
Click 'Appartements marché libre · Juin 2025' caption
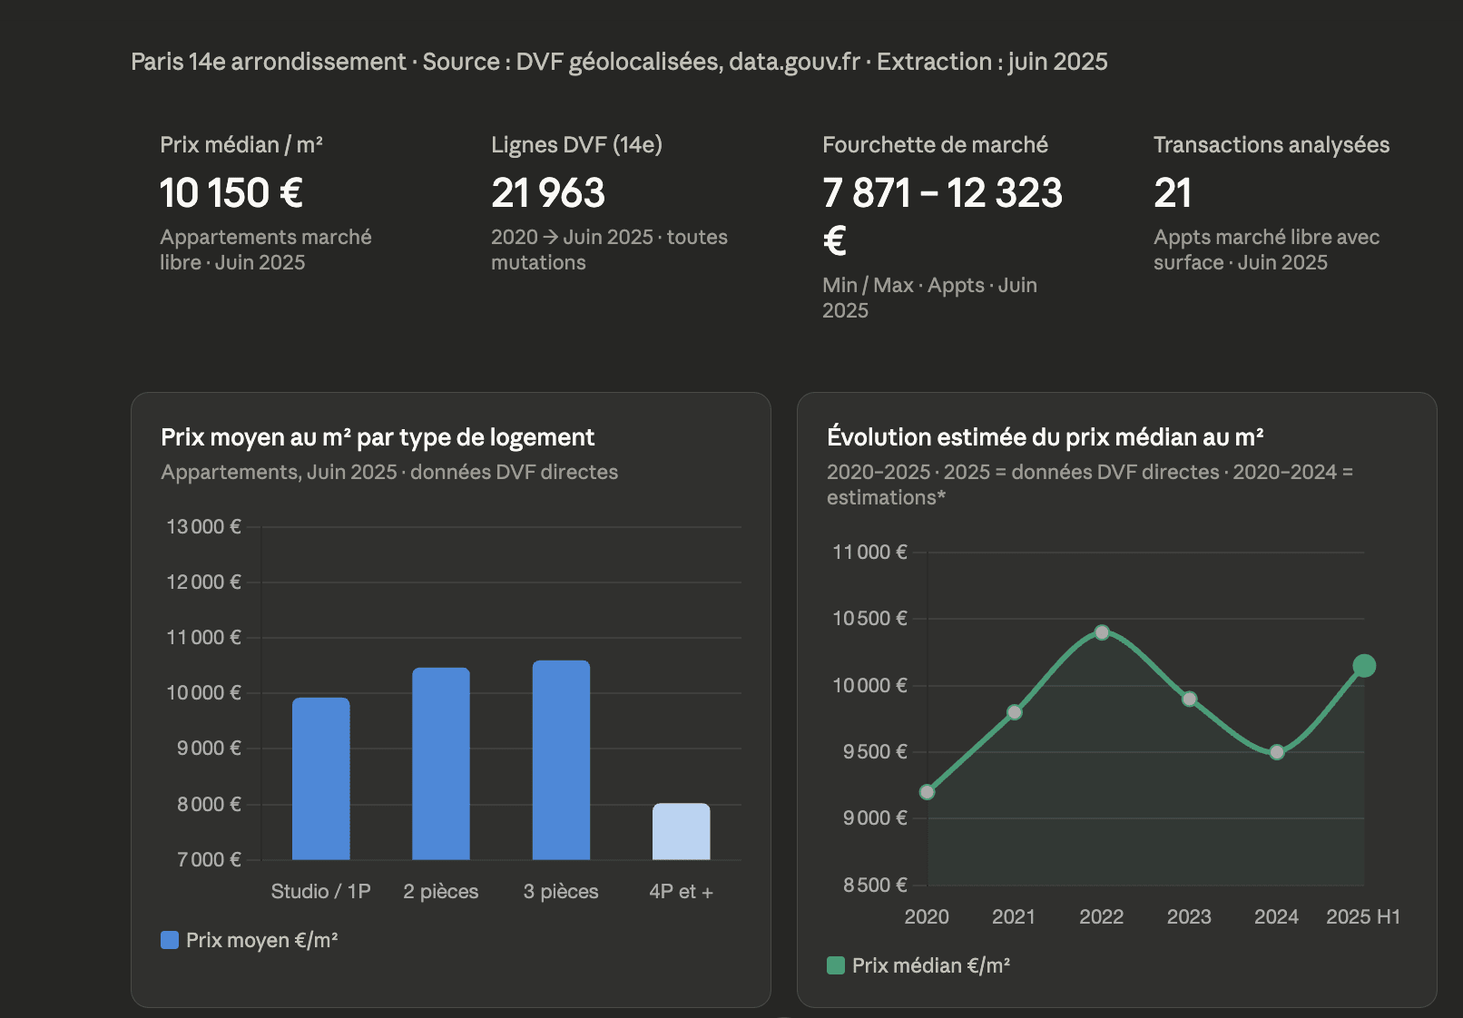coord(266,250)
